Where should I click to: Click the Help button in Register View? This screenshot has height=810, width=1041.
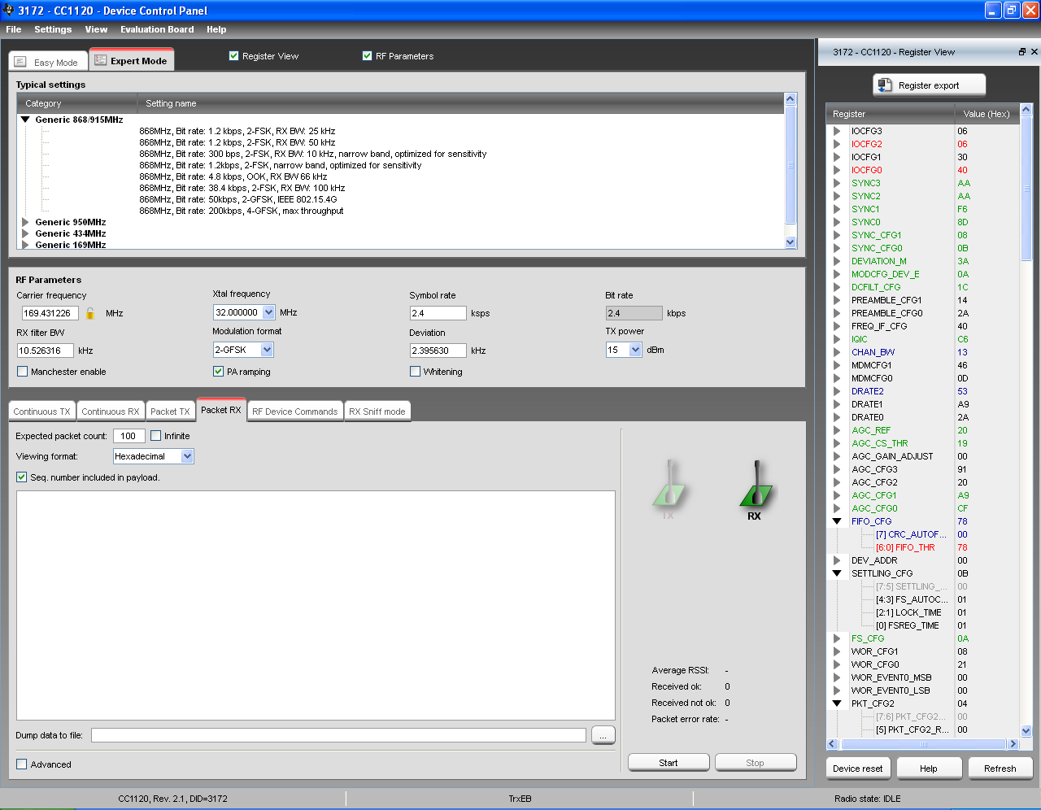point(929,769)
